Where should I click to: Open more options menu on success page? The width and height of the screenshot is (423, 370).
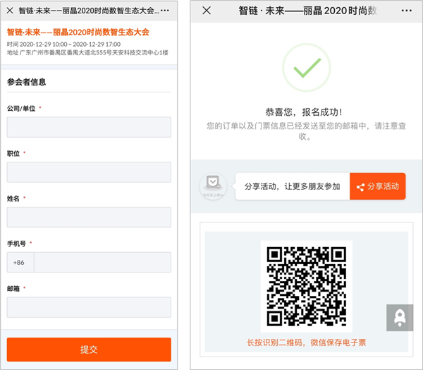pyautogui.click(x=407, y=11)
